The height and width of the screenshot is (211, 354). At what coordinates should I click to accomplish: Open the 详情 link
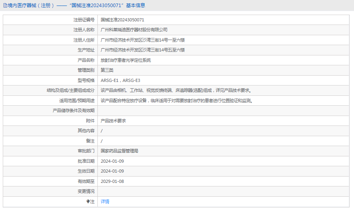pyautogui.click(x=105, y=201)
